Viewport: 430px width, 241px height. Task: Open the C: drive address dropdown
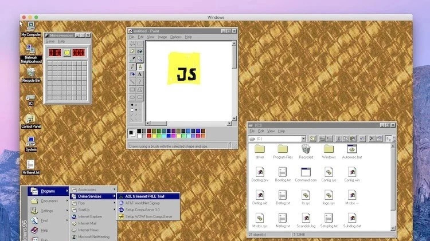pos(303,139)
